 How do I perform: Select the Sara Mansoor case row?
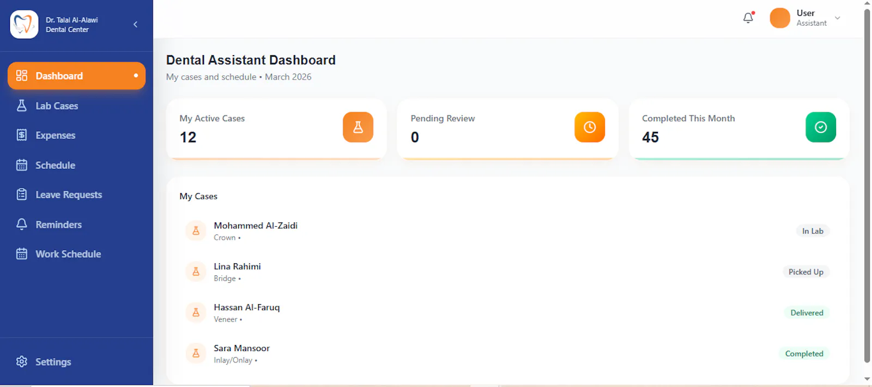[507, 354]
